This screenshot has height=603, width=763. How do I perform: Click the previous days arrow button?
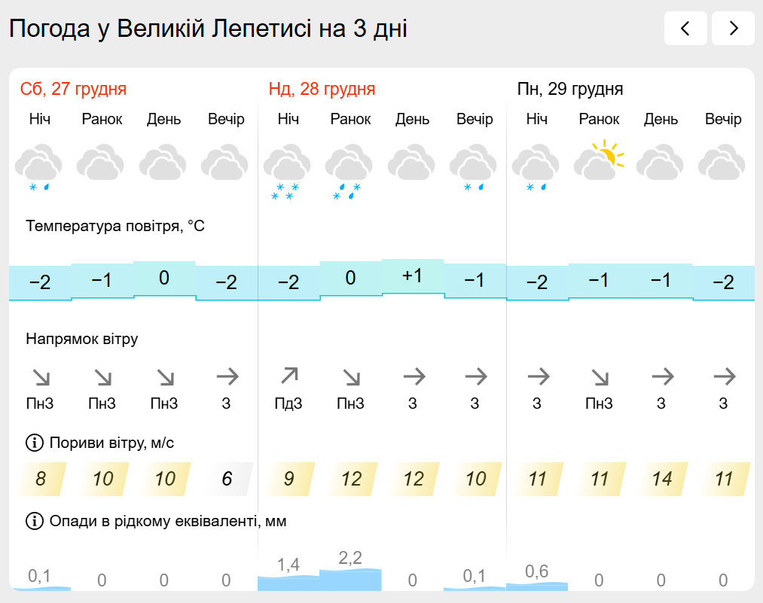(685, 29)
